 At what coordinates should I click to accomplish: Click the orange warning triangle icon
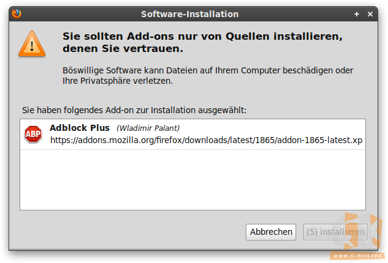[32, 43]
